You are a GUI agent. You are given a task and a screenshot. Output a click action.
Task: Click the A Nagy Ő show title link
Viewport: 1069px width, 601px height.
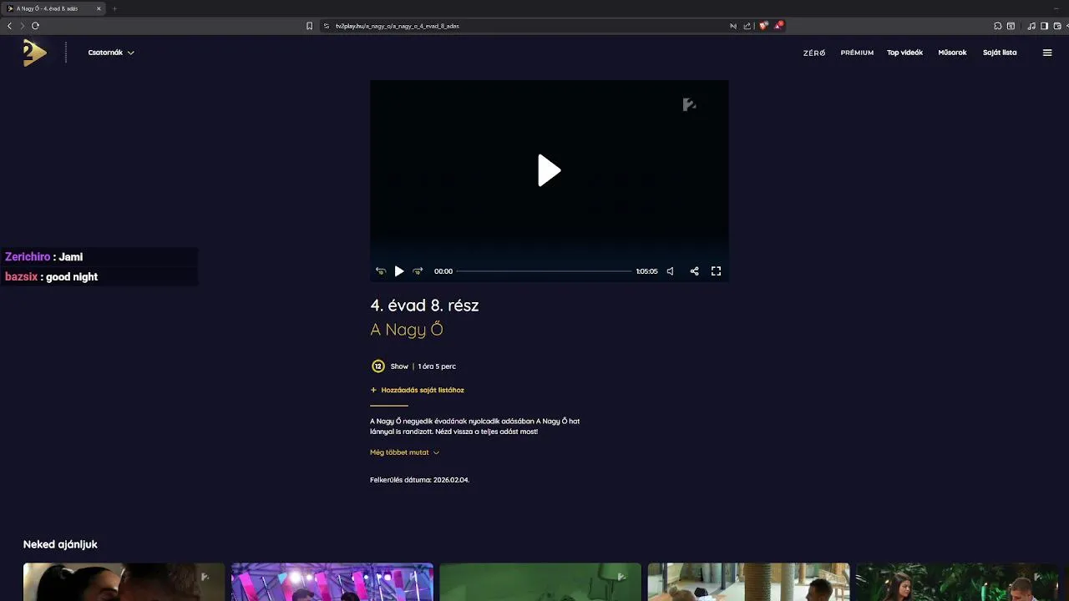tap(407, 330)
